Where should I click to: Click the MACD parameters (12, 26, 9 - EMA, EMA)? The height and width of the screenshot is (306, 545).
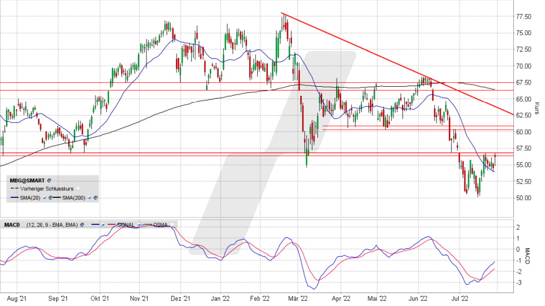pos(52,225)
